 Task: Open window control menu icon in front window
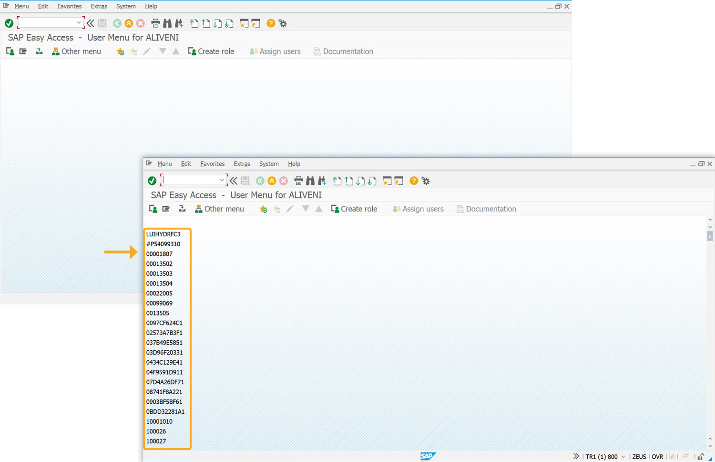(x=149, y=163)
